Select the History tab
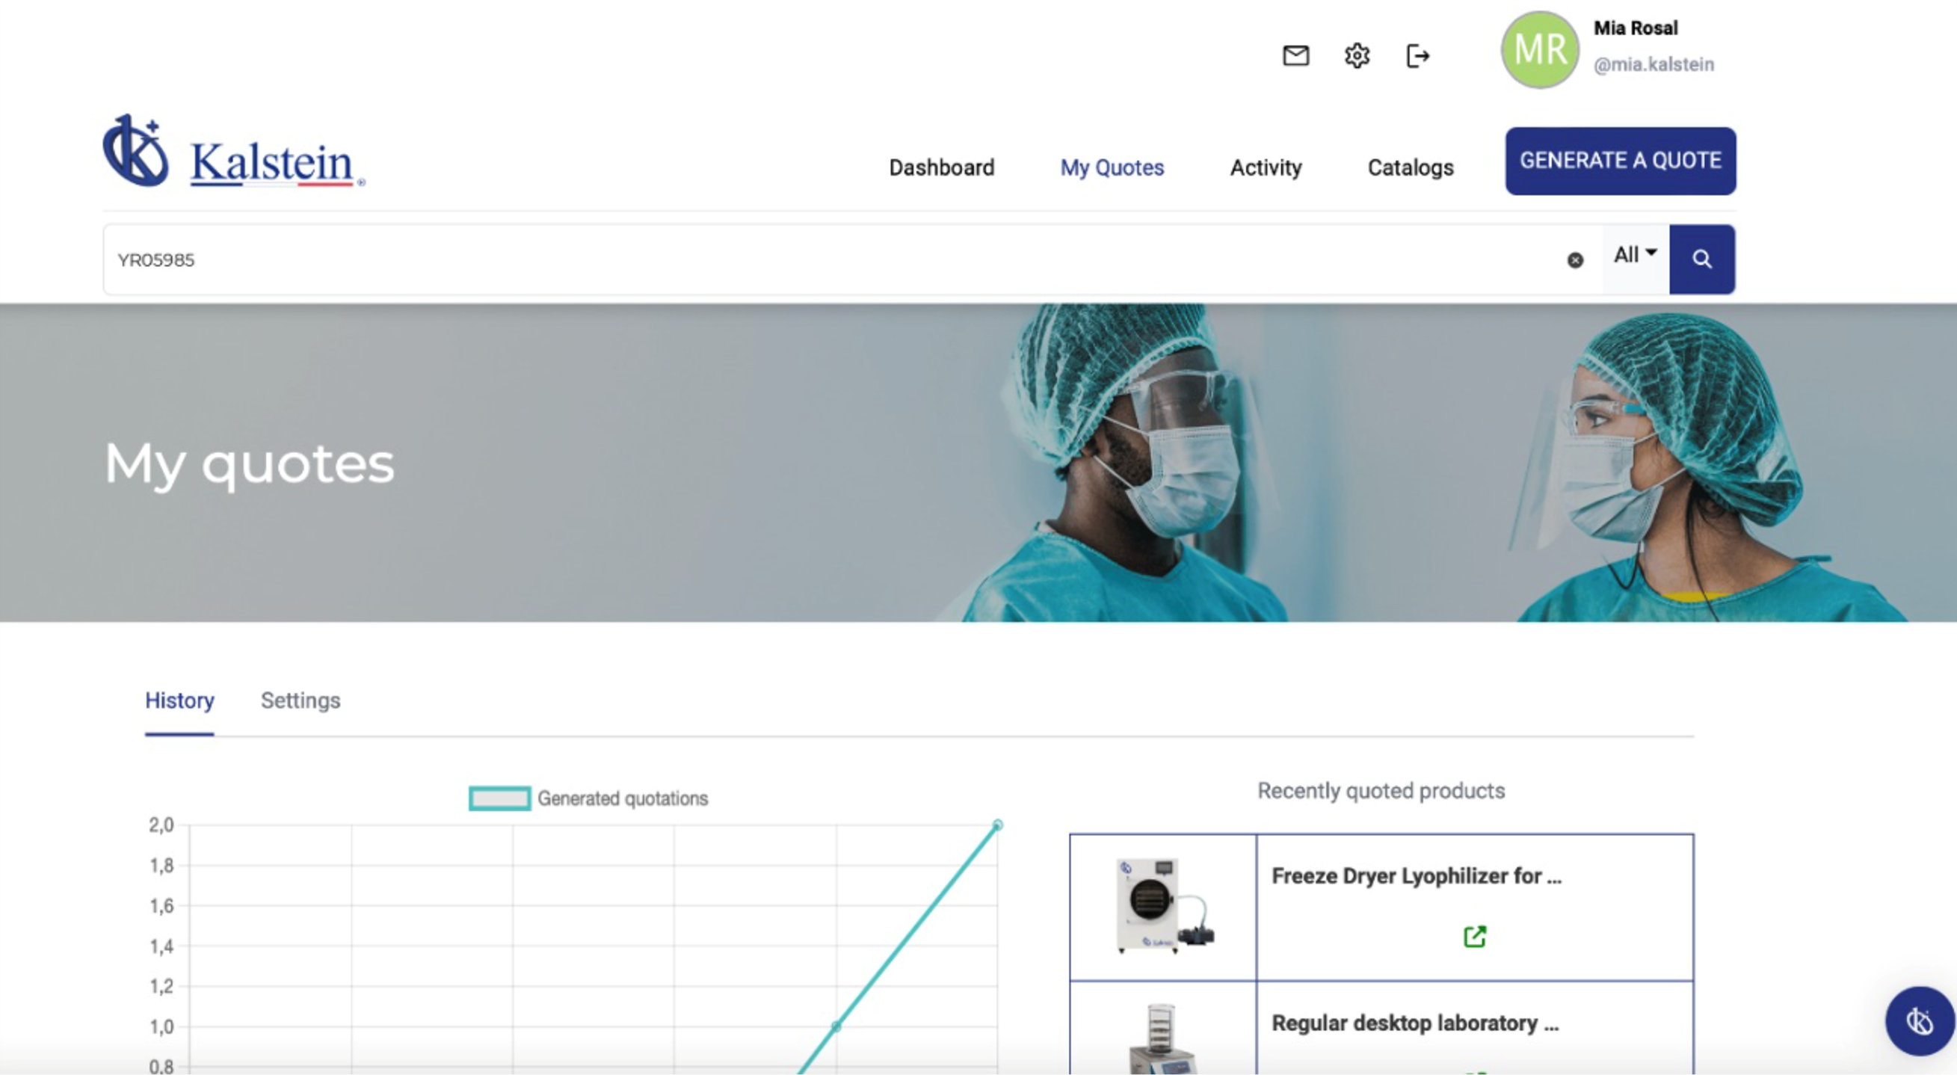This screenshot has width=1957, height=1075. click(179, 700)
